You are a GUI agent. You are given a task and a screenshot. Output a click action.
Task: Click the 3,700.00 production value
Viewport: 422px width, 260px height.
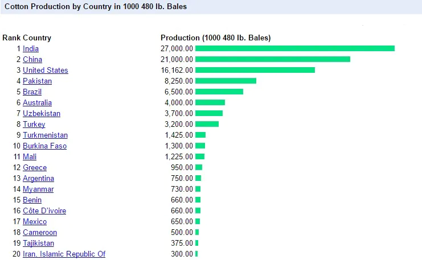(179, 113)
